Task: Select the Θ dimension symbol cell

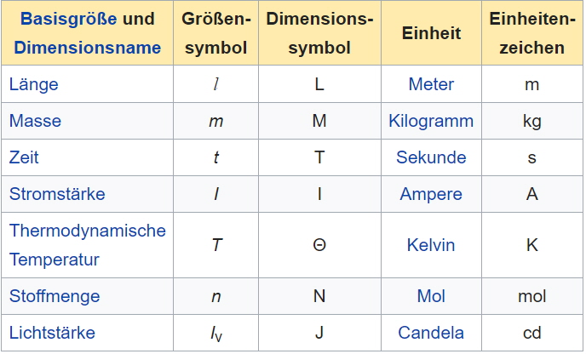Action: click(x=319, y=245)
